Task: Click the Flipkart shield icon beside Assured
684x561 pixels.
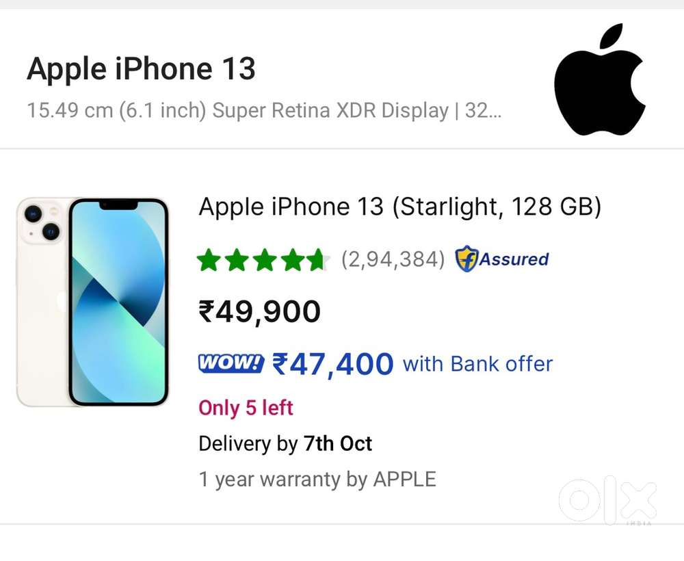Action: [x=466, y=259]
